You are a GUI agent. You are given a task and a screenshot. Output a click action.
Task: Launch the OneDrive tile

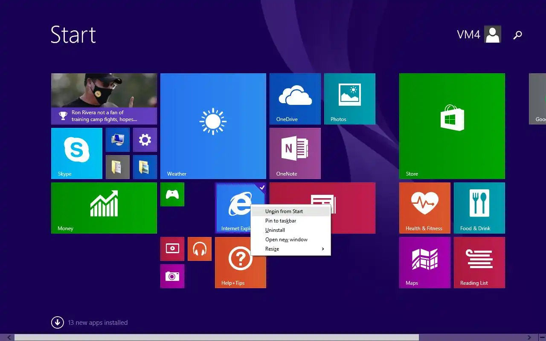click(295, 99)
